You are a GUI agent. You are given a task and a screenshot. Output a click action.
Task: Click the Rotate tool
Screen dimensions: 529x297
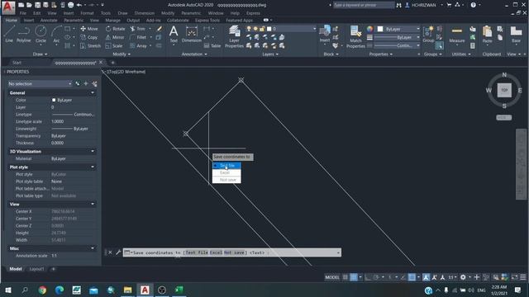coord(116,29)
